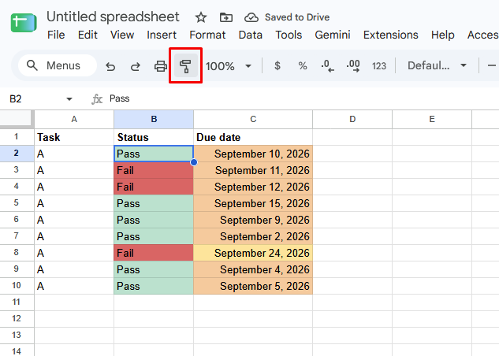
Task: Open the Gemini menu
Action: click(x=333, y=35)
